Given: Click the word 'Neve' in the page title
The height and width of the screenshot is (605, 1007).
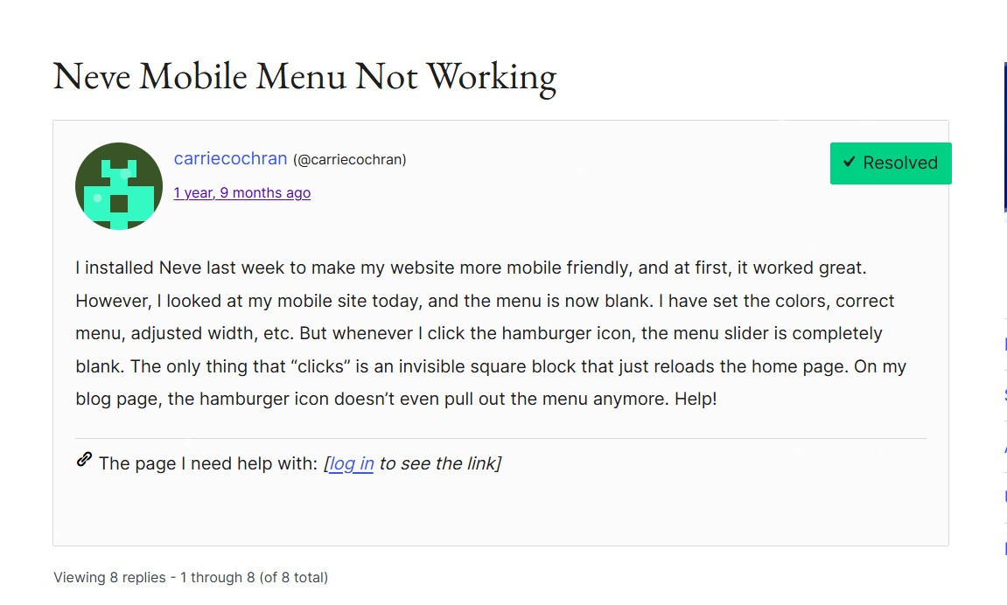Looking at the screenshot, I should point(92,76).
